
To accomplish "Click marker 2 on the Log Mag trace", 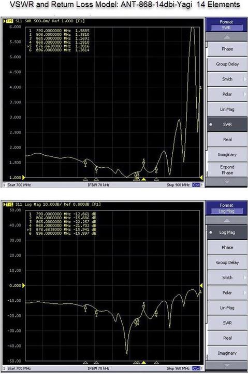I will (x=96, y=313).
